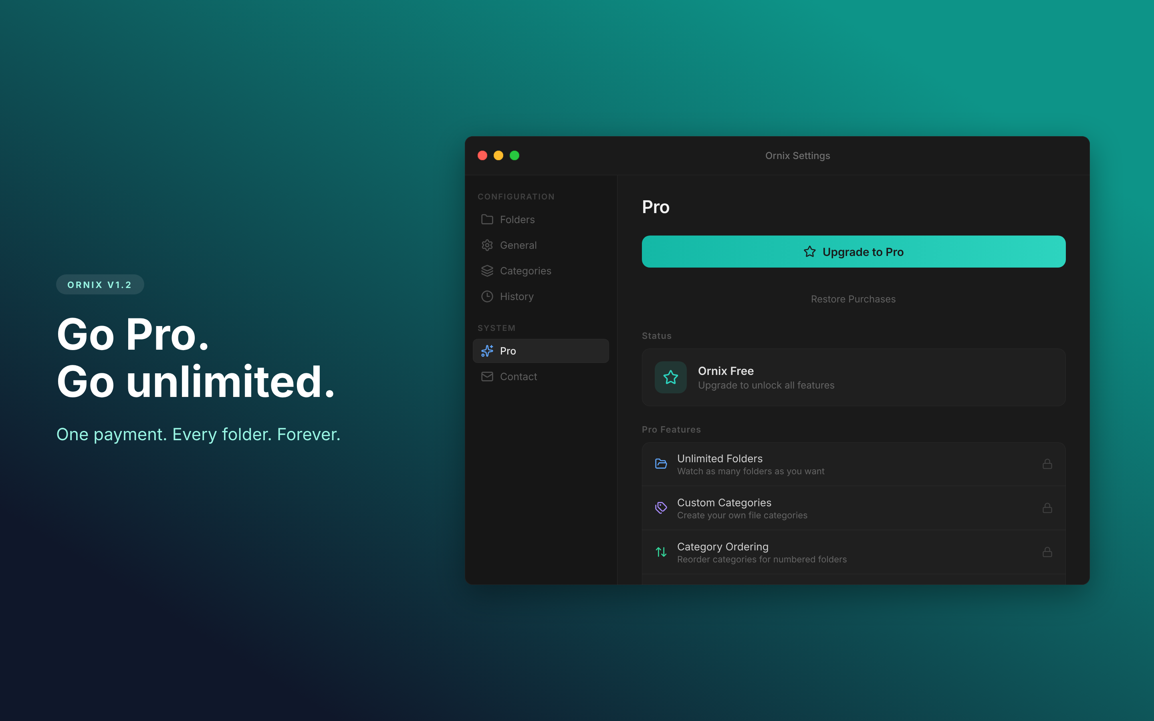Screen dimensions: 1154x721
Task: Open the Contact section
Action: (518, 376)
